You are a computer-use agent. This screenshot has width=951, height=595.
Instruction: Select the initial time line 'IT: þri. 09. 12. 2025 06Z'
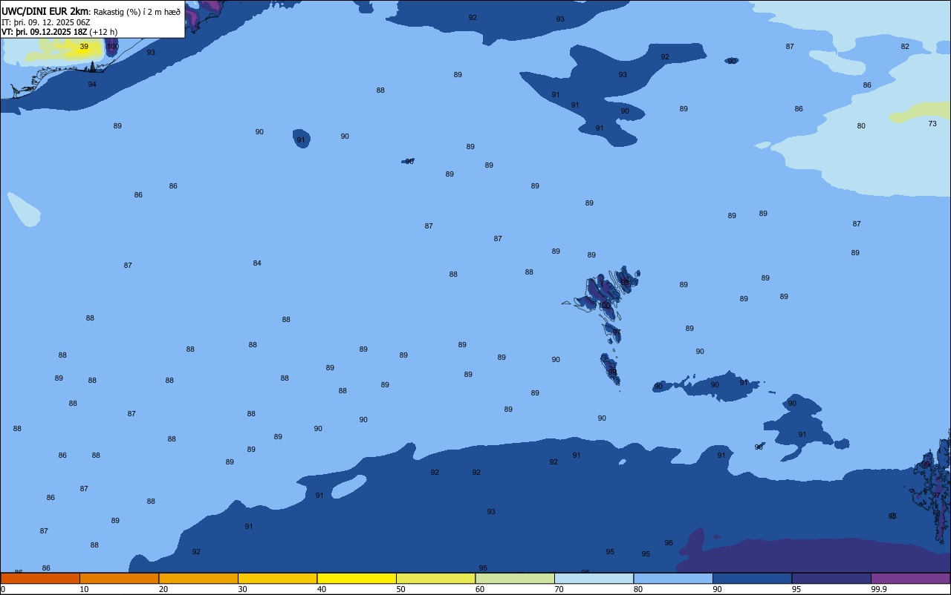(45, 22)
